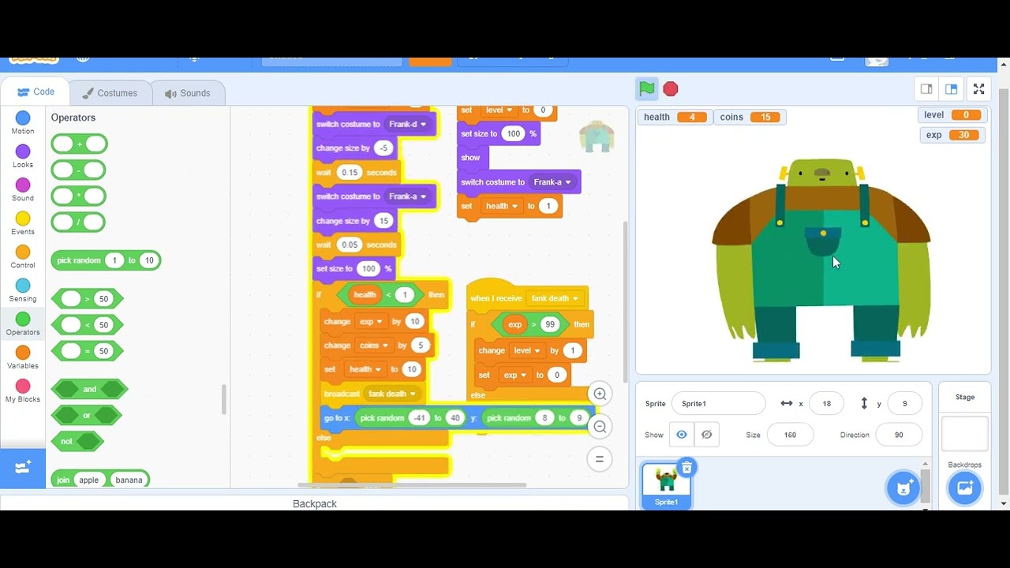
Task: Select the My Blocks category
Action: coord(23,391)
